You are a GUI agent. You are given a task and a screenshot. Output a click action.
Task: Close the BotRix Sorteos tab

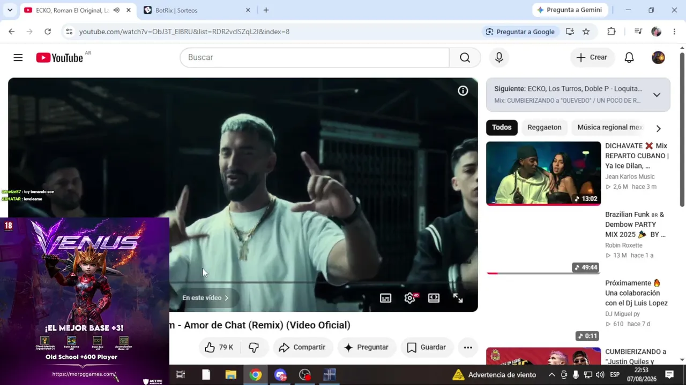[x=248, y=10]
